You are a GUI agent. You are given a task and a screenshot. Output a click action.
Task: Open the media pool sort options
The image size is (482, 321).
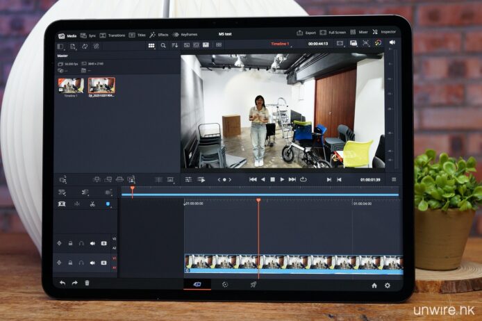click(175, 45)
